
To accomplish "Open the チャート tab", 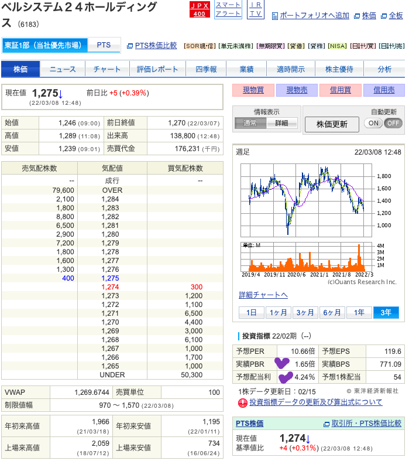I will click(107, 69).
